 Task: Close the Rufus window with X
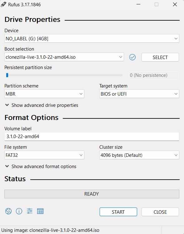pyautogui.click(x=175, y=4)
